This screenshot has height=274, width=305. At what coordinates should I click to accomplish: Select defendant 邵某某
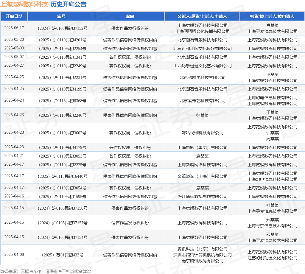pos(273,234)
